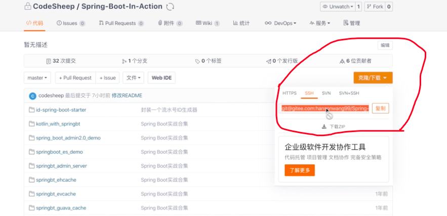Open the springbt_ehcache folder

coord(56,180)
